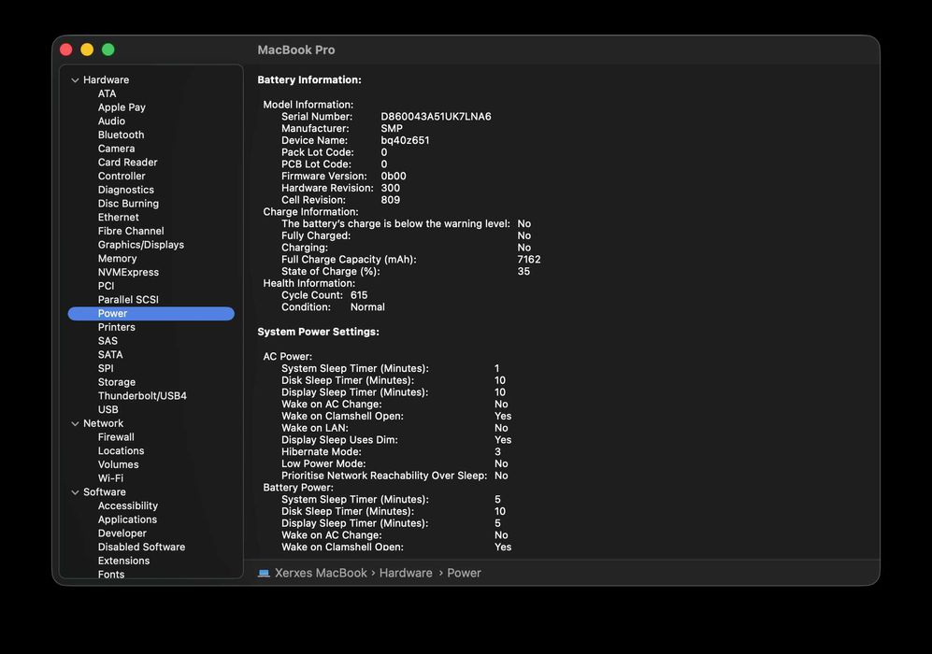Click serial number D860043A51UK7LNA6

(437, 117)
